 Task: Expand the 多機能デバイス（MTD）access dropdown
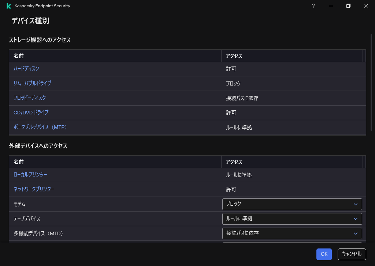pyautogui.click(x=355, y=233)
